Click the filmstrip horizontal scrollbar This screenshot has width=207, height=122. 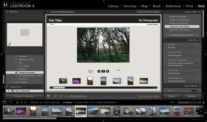tap(30, 118)
